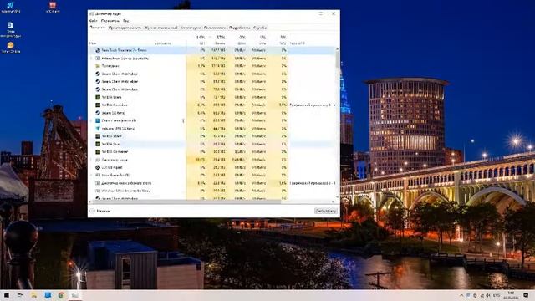Click the scroll-down arrow of the process list

pos(337,197)
